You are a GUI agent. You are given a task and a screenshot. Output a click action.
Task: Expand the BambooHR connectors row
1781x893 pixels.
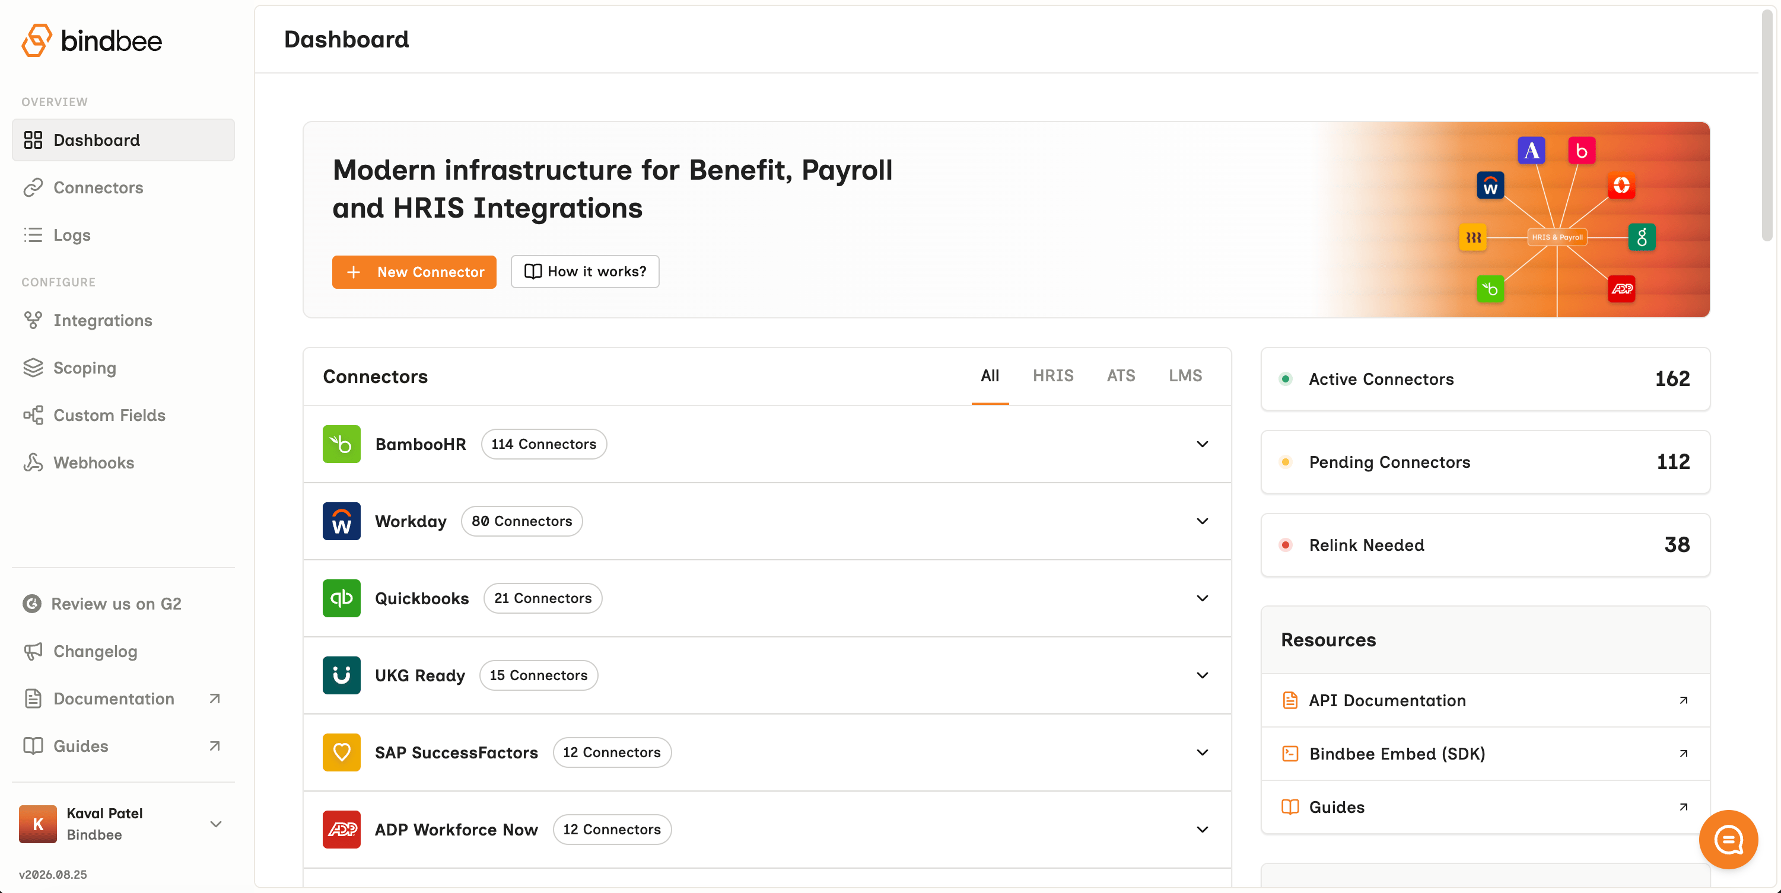(1203, 444)
